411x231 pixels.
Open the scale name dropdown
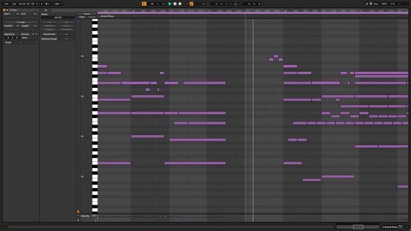click(30, 42)
